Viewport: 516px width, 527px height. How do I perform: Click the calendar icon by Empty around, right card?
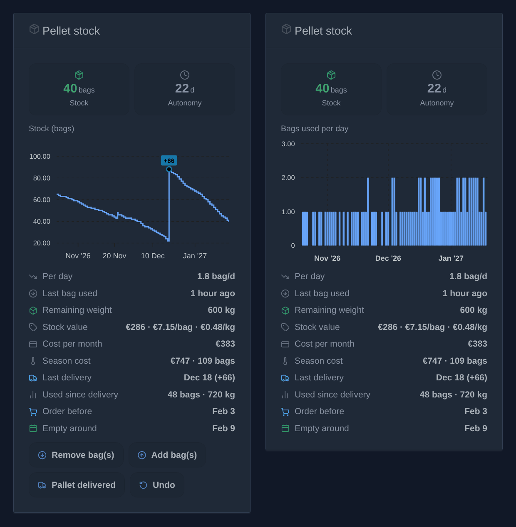pos(285,428)
